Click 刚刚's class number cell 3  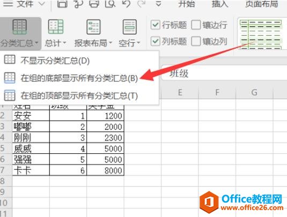68,137
